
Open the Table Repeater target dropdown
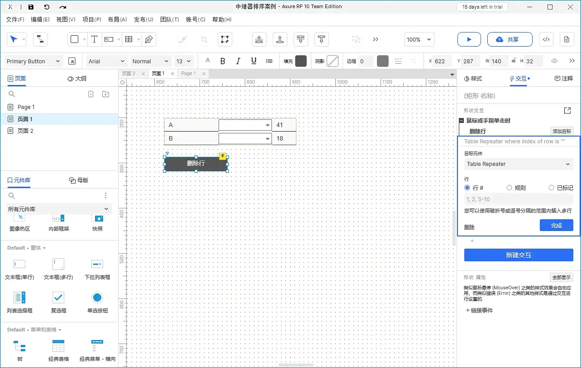[x=519, y=164]
